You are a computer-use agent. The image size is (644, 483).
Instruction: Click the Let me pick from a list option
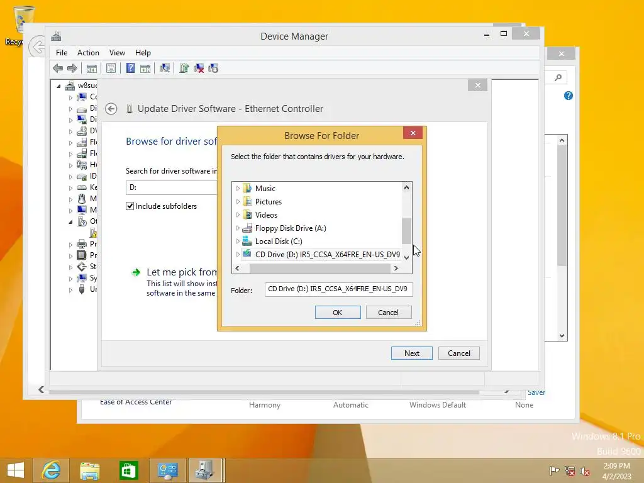(x=181, y=272)
